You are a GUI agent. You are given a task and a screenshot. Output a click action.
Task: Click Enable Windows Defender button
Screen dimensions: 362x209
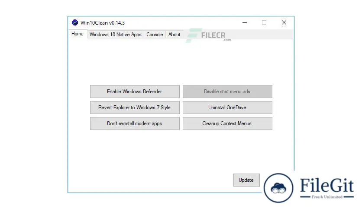135,92
